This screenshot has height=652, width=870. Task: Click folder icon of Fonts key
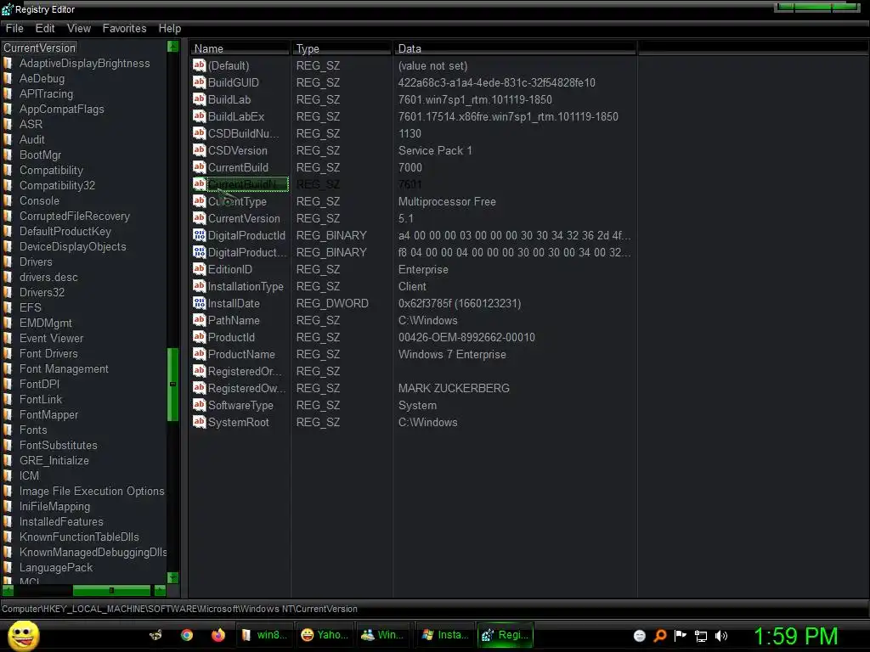click(8, 430)
